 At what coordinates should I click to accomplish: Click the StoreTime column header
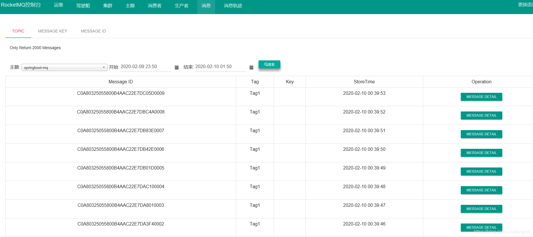click(x=364, y=82)
